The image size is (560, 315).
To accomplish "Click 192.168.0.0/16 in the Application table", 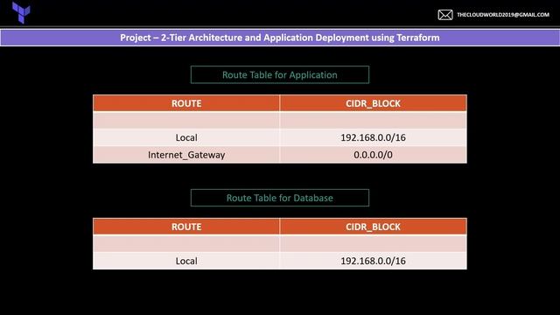I will 374,137.
